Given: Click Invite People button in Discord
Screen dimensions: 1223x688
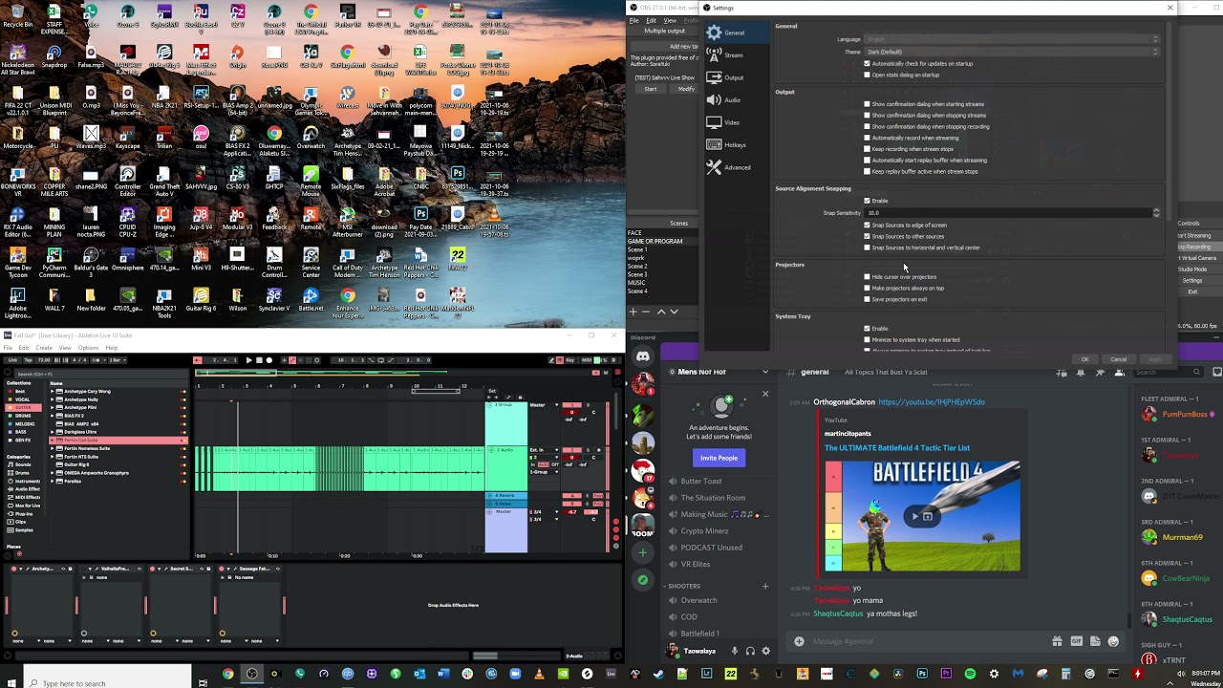Looking at the screenshot, I should coord(719,458).
